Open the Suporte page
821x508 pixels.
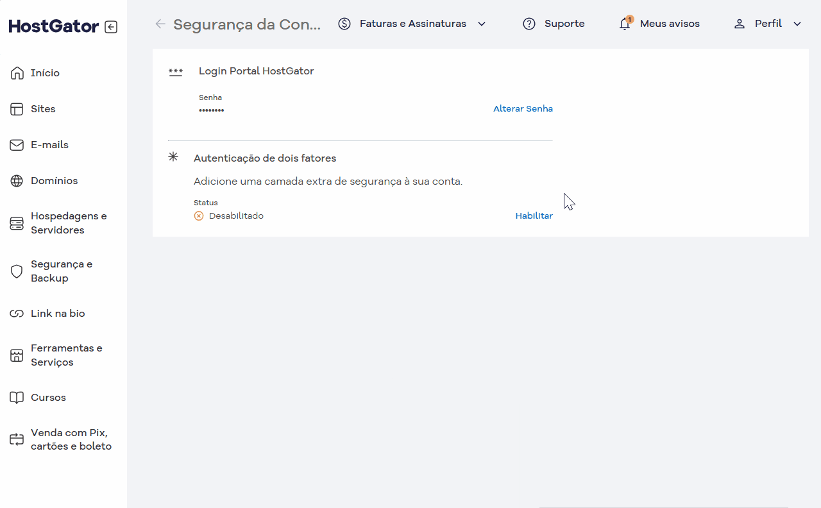pos(564,24)
